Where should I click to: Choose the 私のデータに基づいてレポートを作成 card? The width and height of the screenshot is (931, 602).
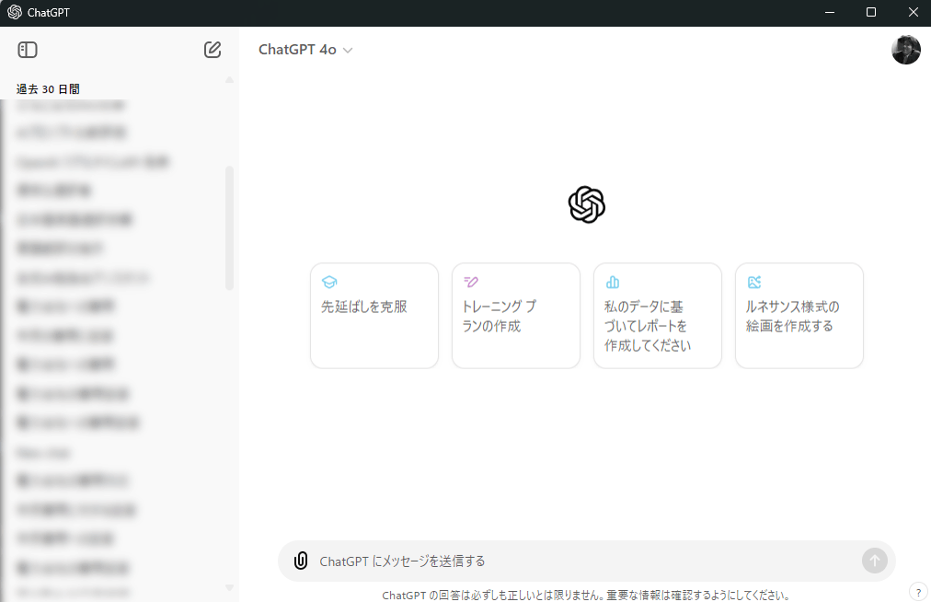(657, 316)
